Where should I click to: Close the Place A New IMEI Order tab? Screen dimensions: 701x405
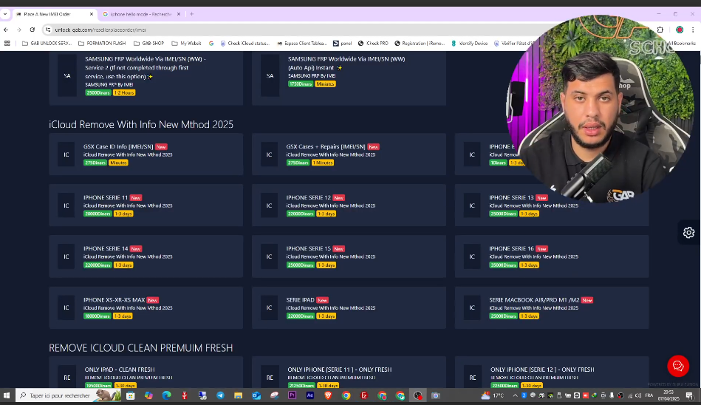pos(91,14)
